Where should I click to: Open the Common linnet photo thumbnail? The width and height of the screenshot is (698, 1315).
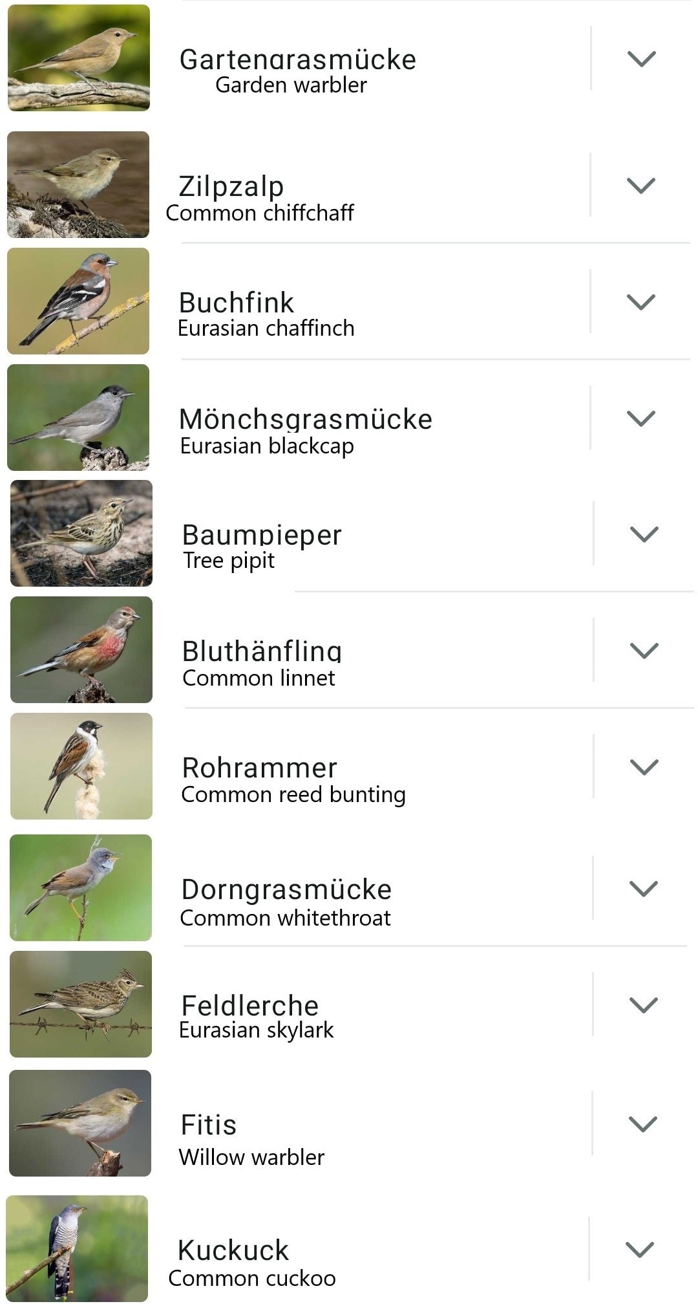(x=81, y=650)
